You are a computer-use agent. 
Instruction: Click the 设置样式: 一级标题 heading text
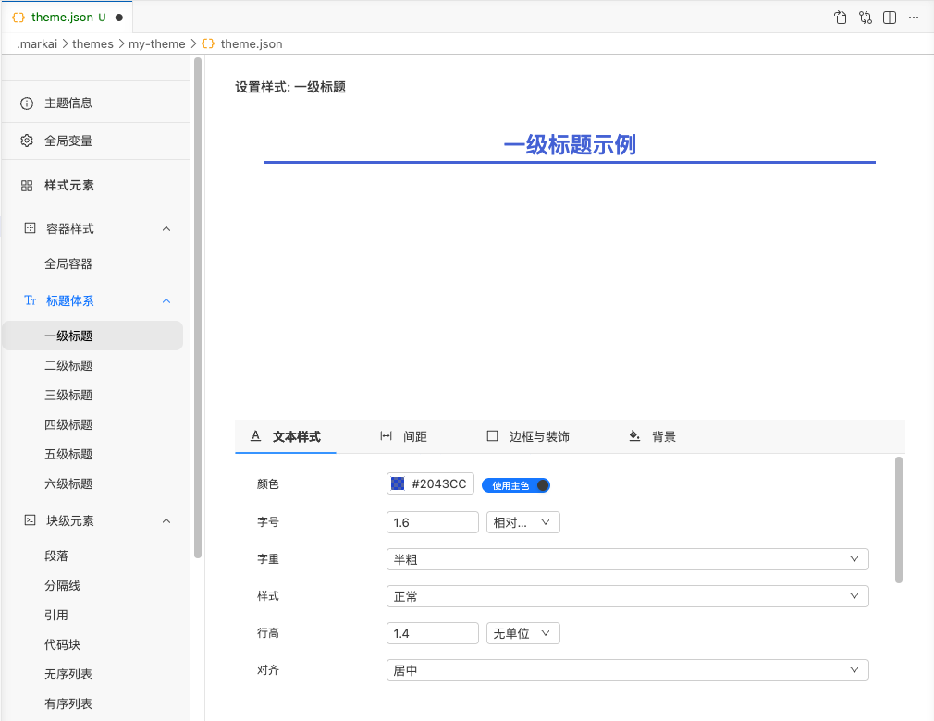click(x=290, y=88)
